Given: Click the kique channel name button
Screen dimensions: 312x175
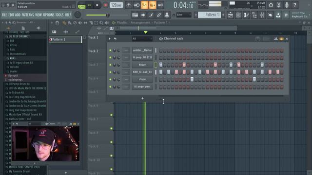Looking at the screenshot, I should point(142,65).
